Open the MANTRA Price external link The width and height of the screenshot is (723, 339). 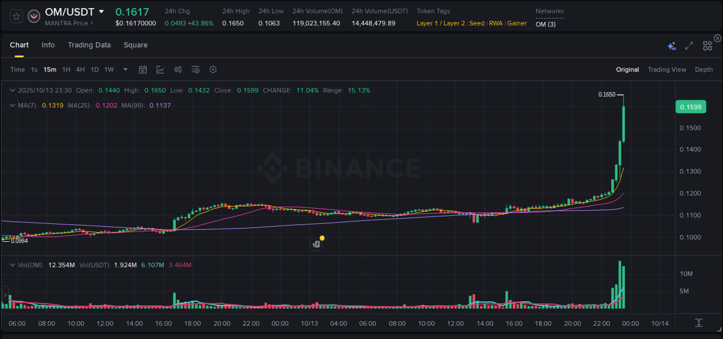pos(90,23)
